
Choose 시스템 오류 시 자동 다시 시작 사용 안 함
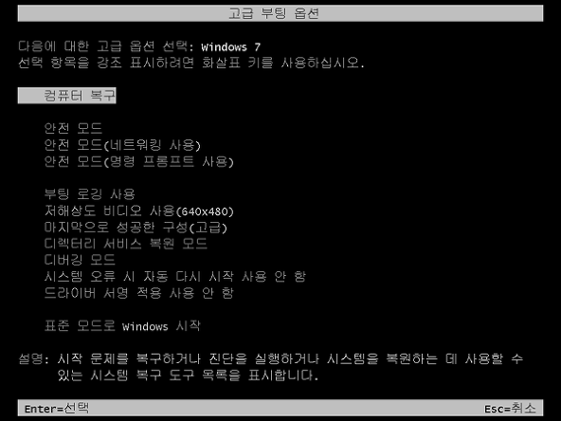(175, 276)
